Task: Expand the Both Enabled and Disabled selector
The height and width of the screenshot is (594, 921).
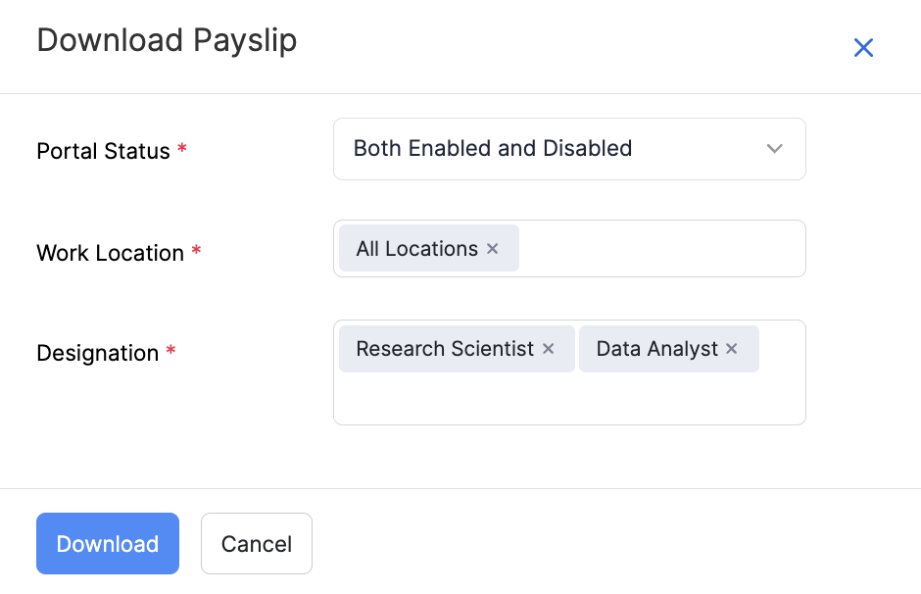Action: tap(569, 149)
